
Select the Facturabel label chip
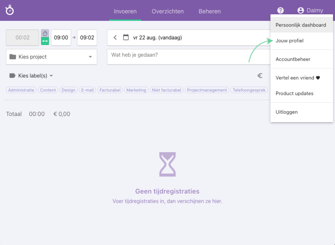(110, 90)
